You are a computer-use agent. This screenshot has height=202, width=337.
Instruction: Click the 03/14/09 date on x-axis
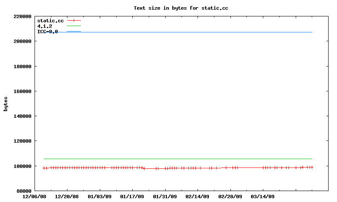coord(262,197)
